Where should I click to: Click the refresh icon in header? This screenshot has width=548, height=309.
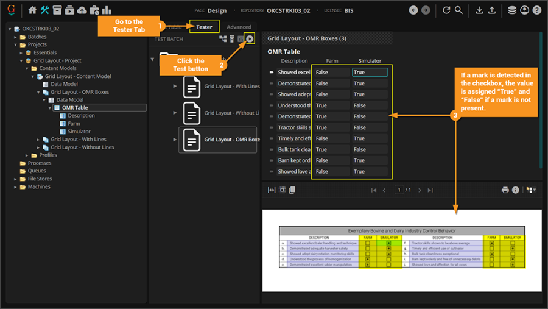tap(446, 10)
